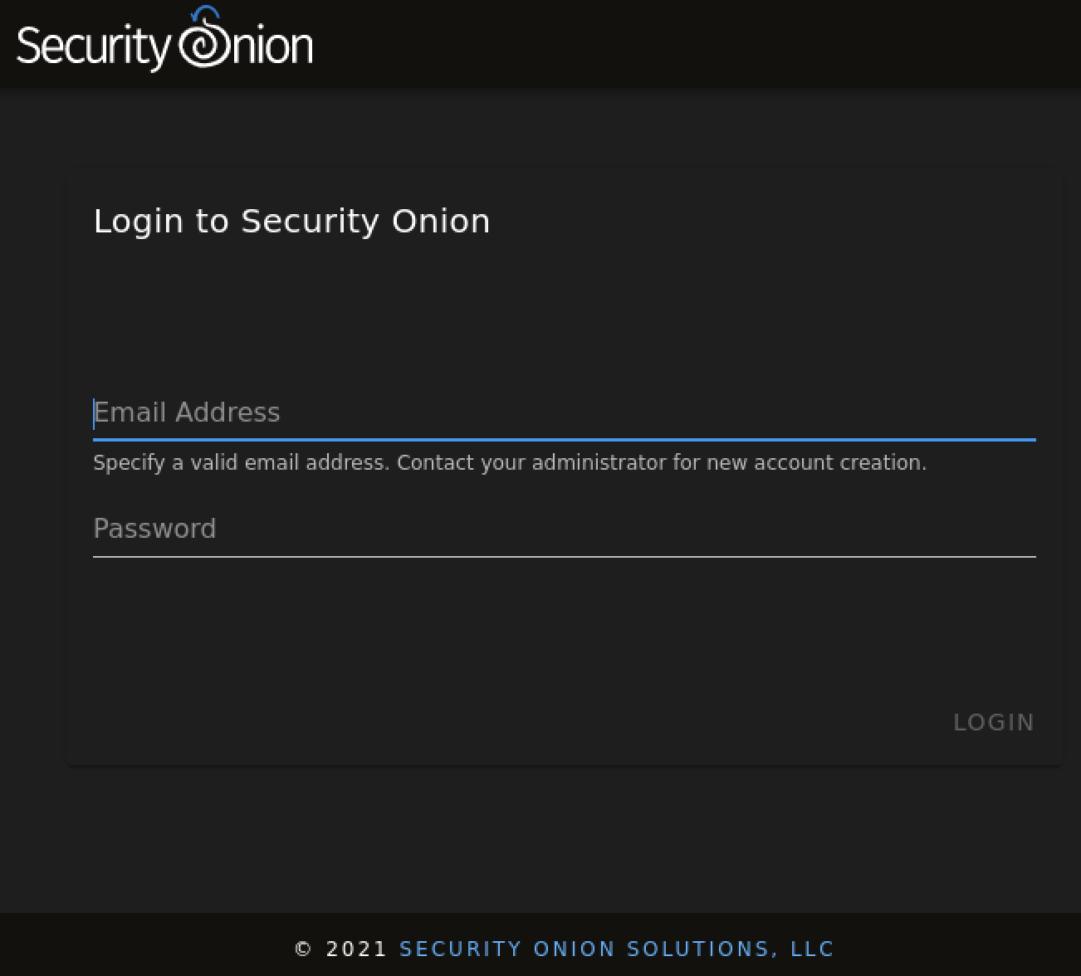Click the Password placeholder label

click(154, 529)
